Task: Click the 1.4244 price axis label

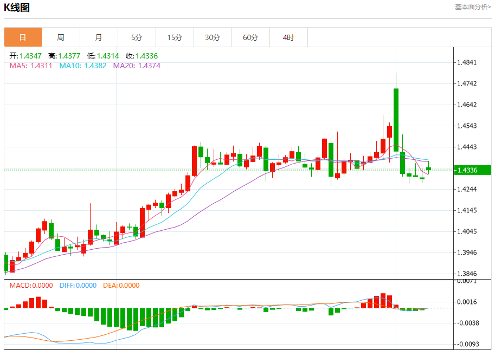Action: 467,190
